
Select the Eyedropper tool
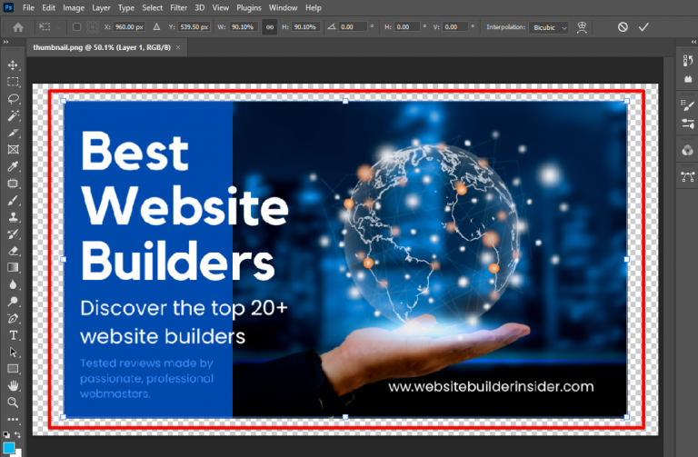click(x=13, y=166)
